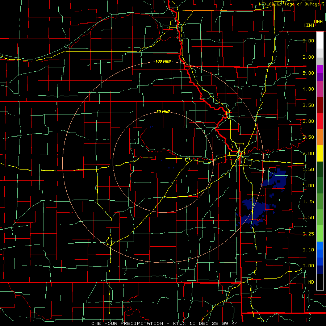
Task: Click the ND legend label
Action: [311, 282]
